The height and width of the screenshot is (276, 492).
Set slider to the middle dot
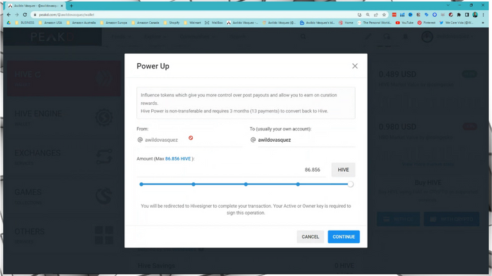[246, 184]
